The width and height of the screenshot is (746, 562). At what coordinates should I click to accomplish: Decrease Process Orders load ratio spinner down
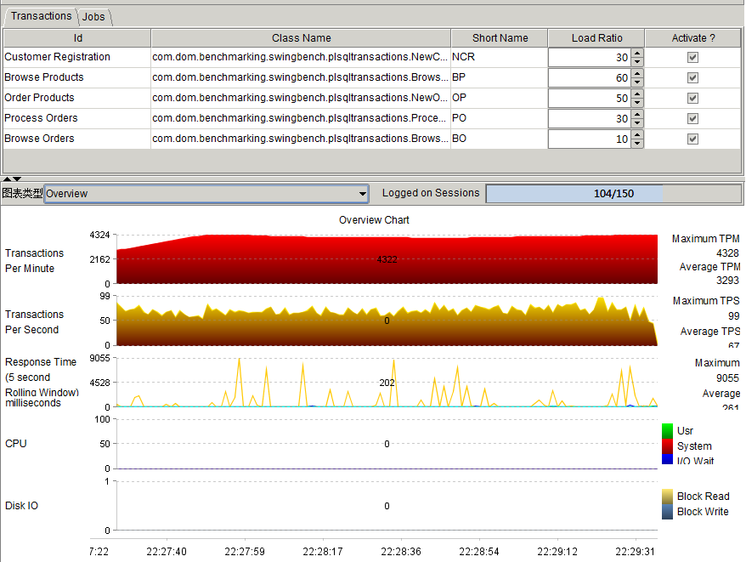[x=637, y=122]
